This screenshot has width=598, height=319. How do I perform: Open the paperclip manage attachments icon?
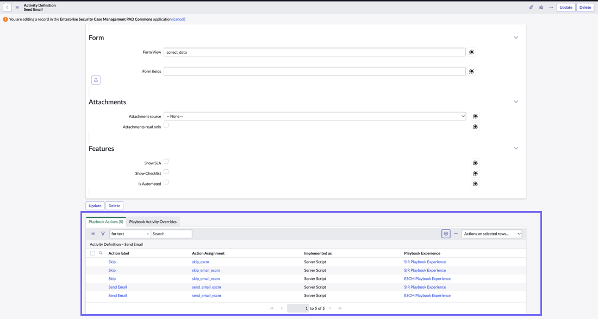click(531, 7)
